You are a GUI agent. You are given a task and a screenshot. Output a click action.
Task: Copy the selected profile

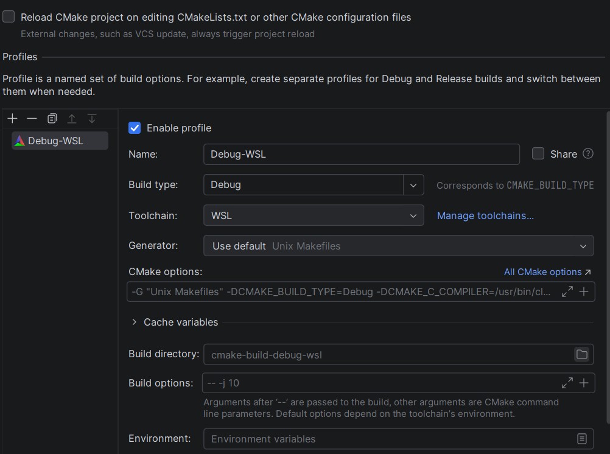(x=52, y=118)
